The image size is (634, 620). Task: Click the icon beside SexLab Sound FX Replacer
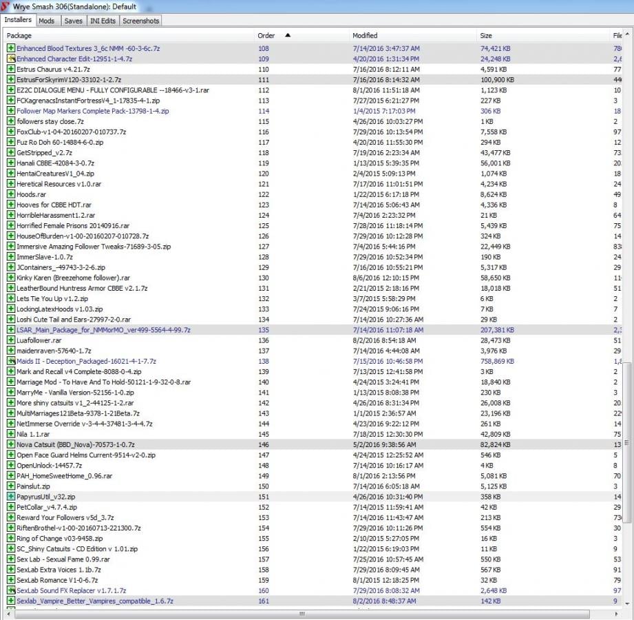[11, 590]
